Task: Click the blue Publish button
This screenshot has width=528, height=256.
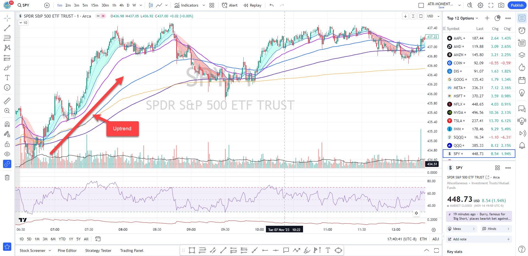Action: (x=517, y=5)
